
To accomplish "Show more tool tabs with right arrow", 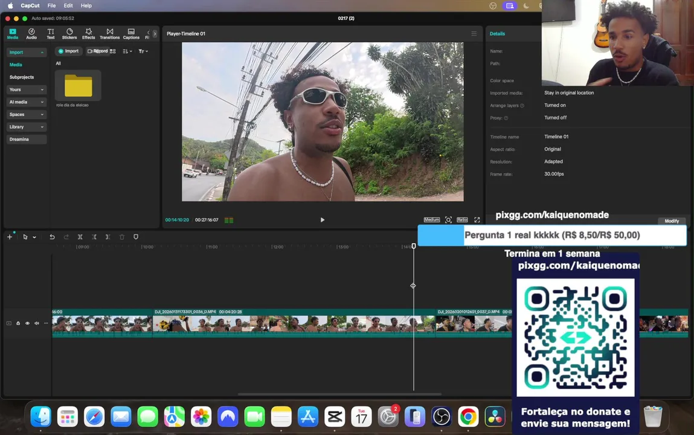I will pos(155,34).
